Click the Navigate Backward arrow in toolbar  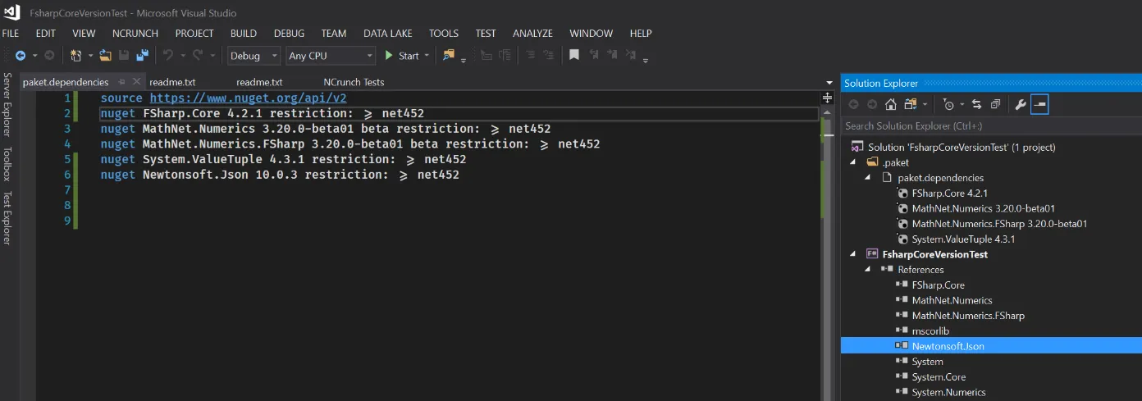(x=20, y=56)
